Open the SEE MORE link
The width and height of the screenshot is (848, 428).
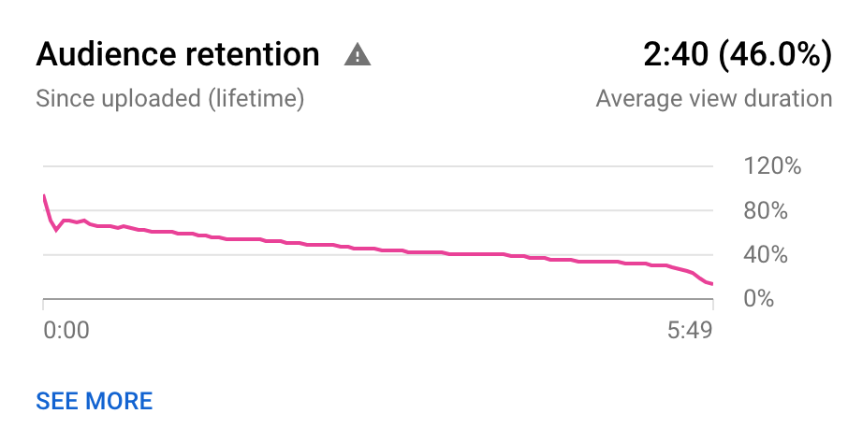(95, 401)
